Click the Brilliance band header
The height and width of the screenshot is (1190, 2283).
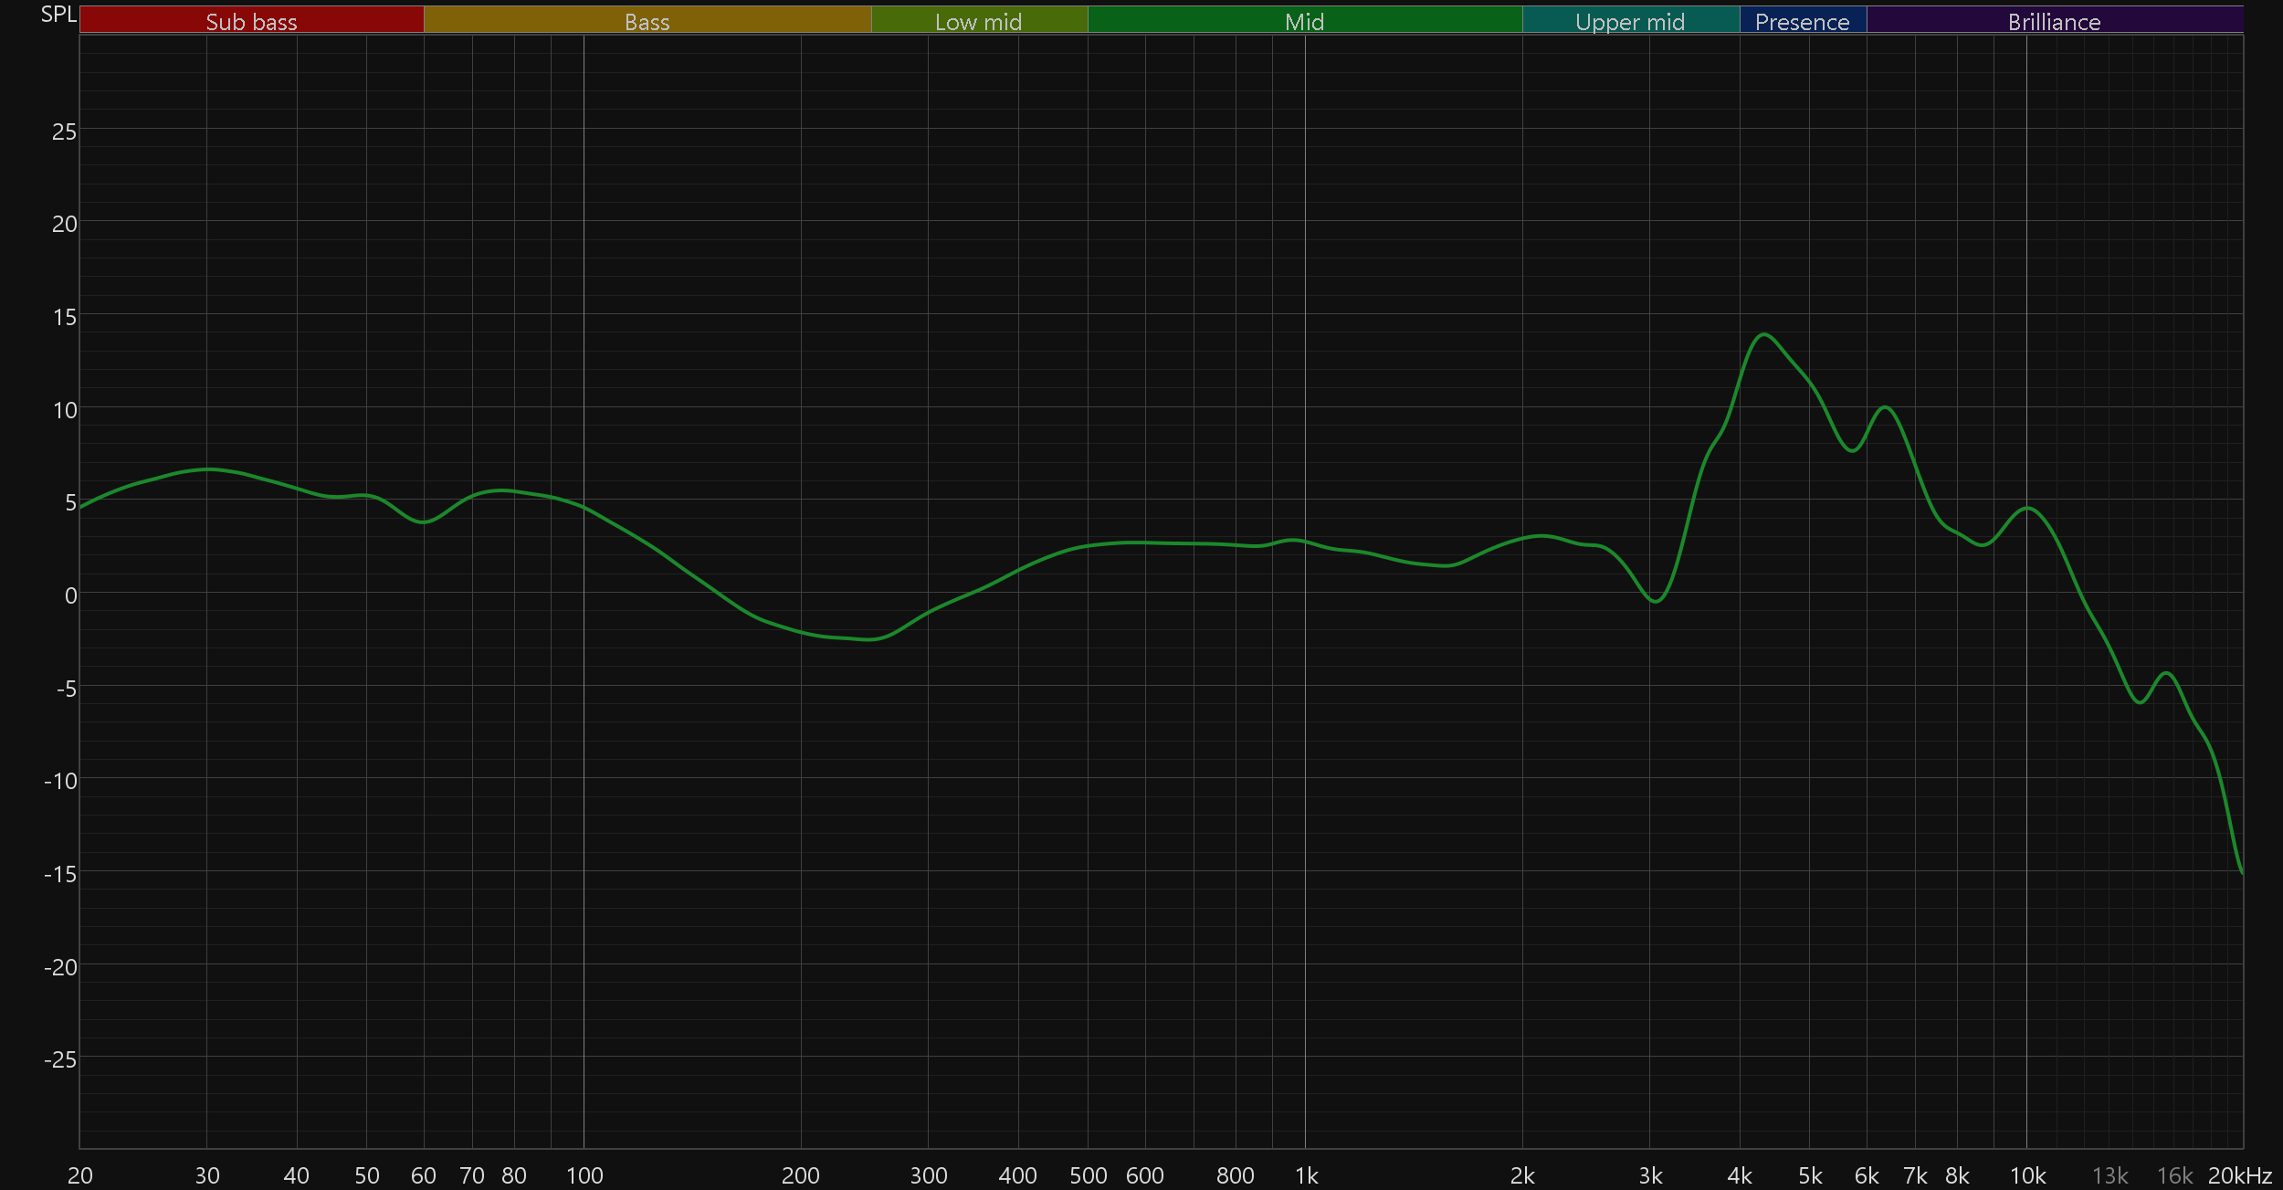point(2054,20)
